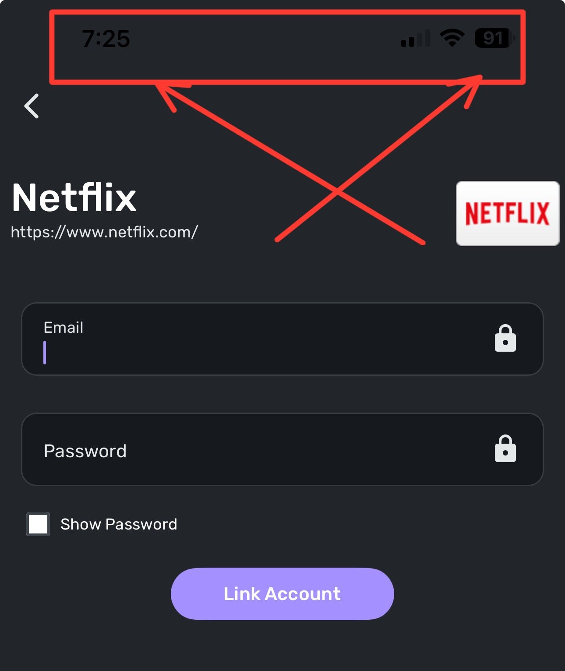
Task: Tap the lock icon in the Password field
Action: tap(505, 449)
